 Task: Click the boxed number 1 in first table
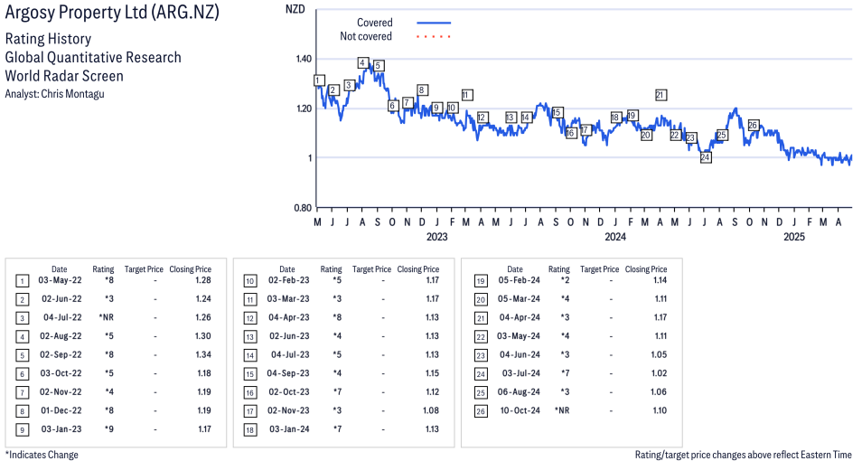pos(22,282)
